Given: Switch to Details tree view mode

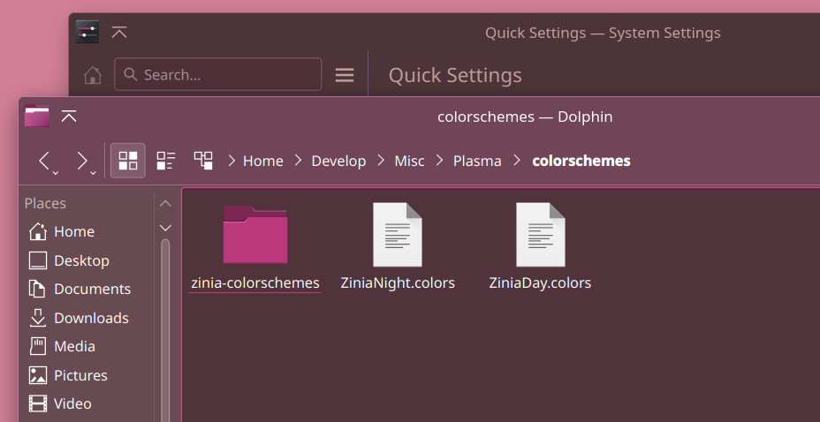Looking at the screenshot, I should point(203,161).
